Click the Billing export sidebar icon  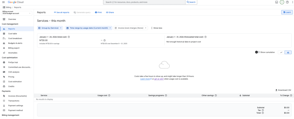point(4,48)
